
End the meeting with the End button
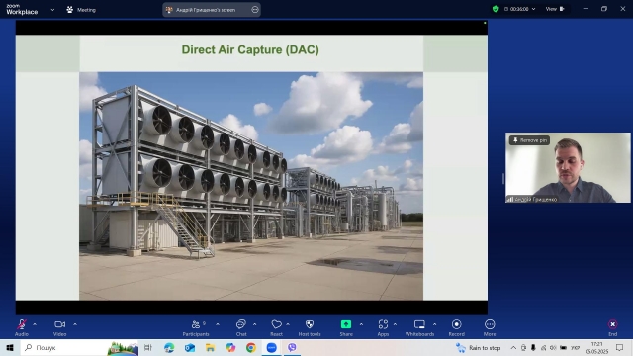(613, 327)
